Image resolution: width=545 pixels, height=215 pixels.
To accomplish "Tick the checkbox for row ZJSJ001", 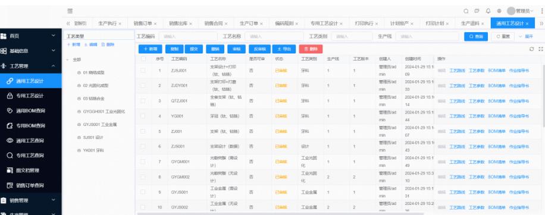I will (143, 71).
